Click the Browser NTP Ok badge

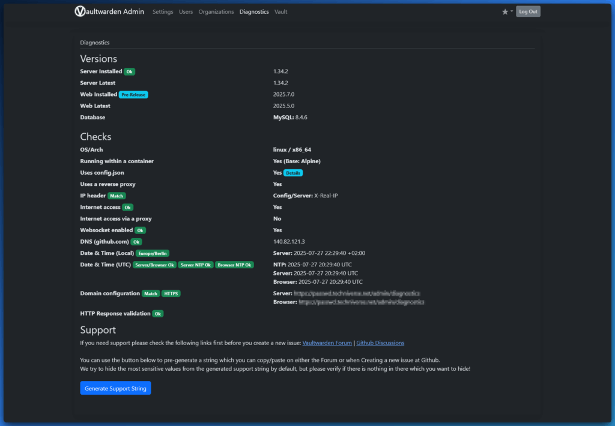235,265
